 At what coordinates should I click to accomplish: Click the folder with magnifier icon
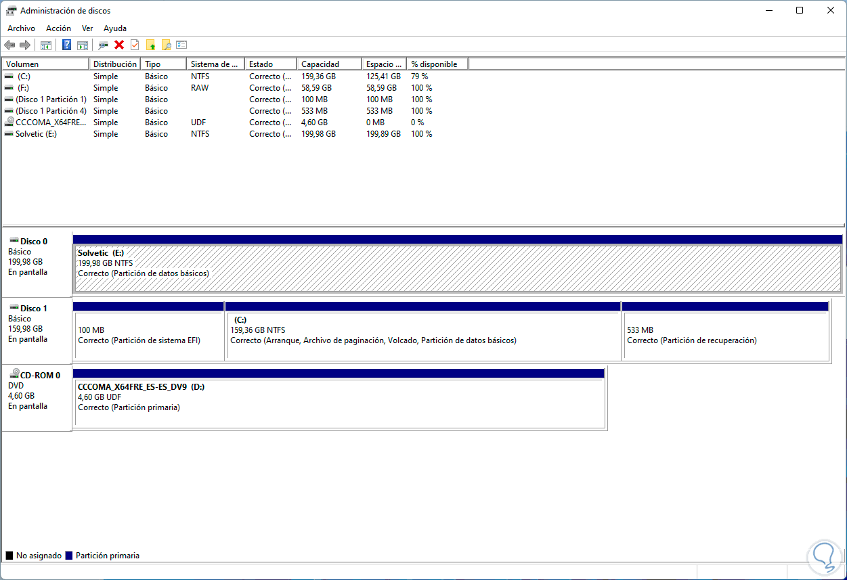pyautogui.click(x=167, y=45)
